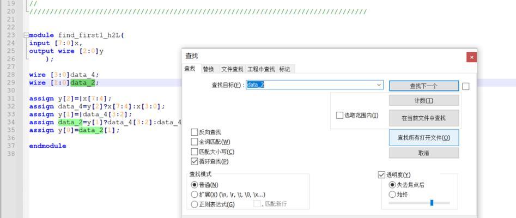Click line number 37 in the gutter

[11, 146]
